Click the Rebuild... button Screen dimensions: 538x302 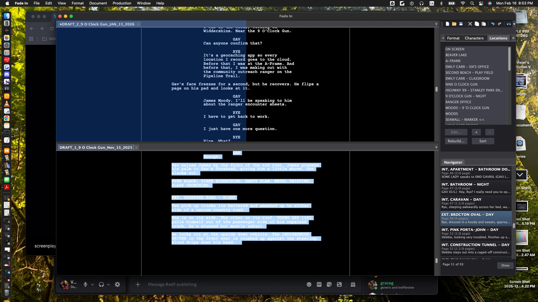[456, 141]
